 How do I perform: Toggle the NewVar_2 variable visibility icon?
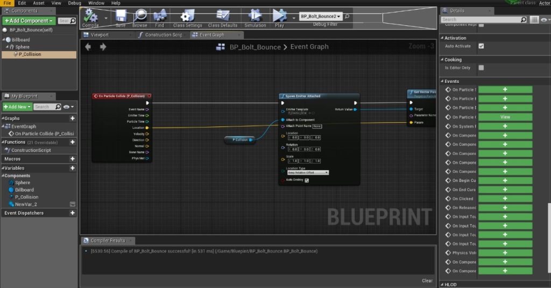73,205
